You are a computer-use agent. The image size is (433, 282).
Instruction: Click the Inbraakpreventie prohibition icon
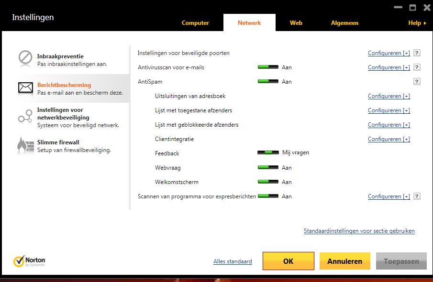(x=25, y=57)
